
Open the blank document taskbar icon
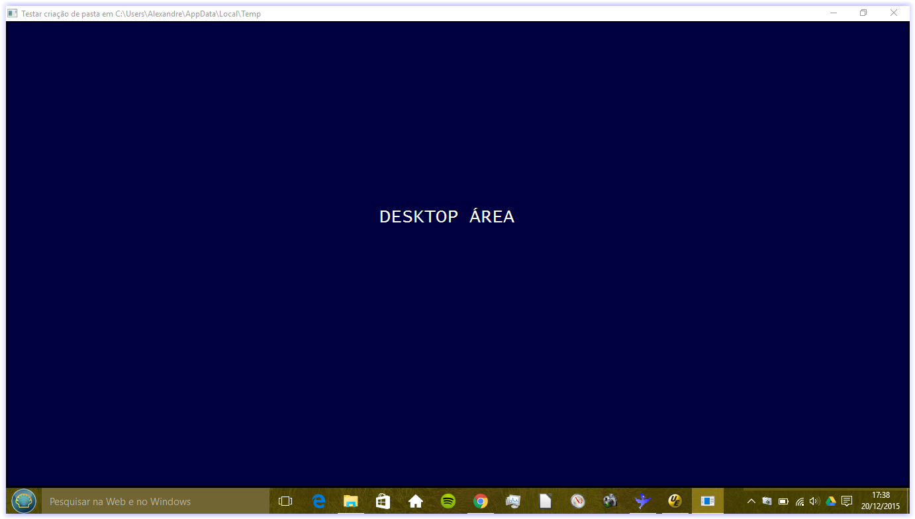tap(545, 501)
